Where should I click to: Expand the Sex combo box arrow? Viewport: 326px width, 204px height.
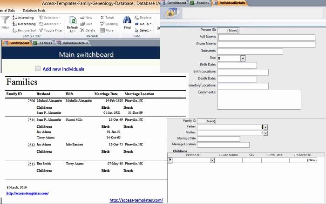(243, 58)
